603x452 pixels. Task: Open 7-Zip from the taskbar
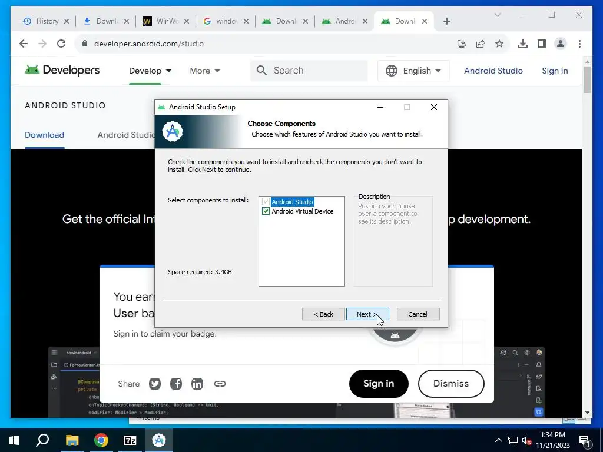point(130,440)
